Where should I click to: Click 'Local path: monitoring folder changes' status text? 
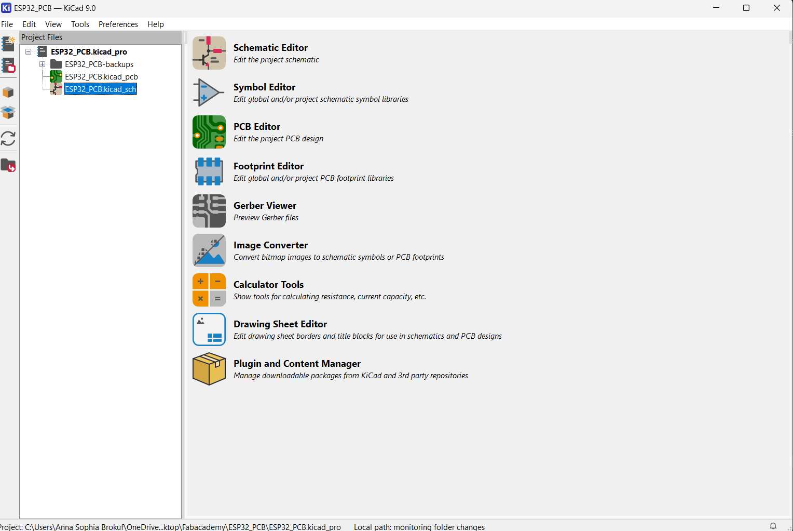pos(419,526)
